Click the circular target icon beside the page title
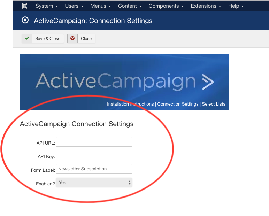Viewport: 269px width, 216px height. [25, 20]
